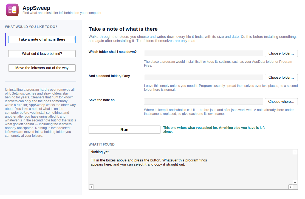The height and width of the screenshot is (199, 305).
Task: Focus the 'And a second folder, if any' field
Action: pyautogui.click(x=204, y=77)
